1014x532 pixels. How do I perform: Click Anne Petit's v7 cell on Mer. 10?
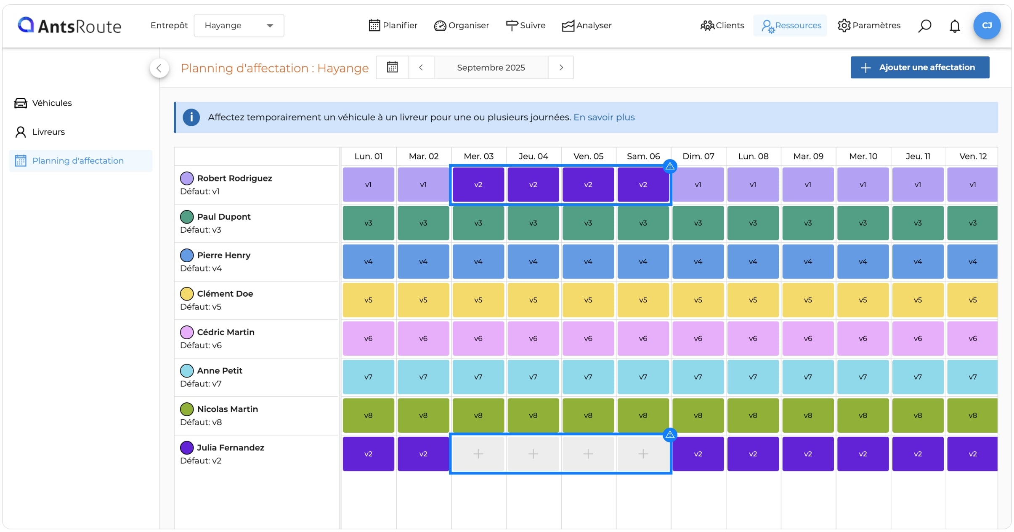click(x=863, y=377)
